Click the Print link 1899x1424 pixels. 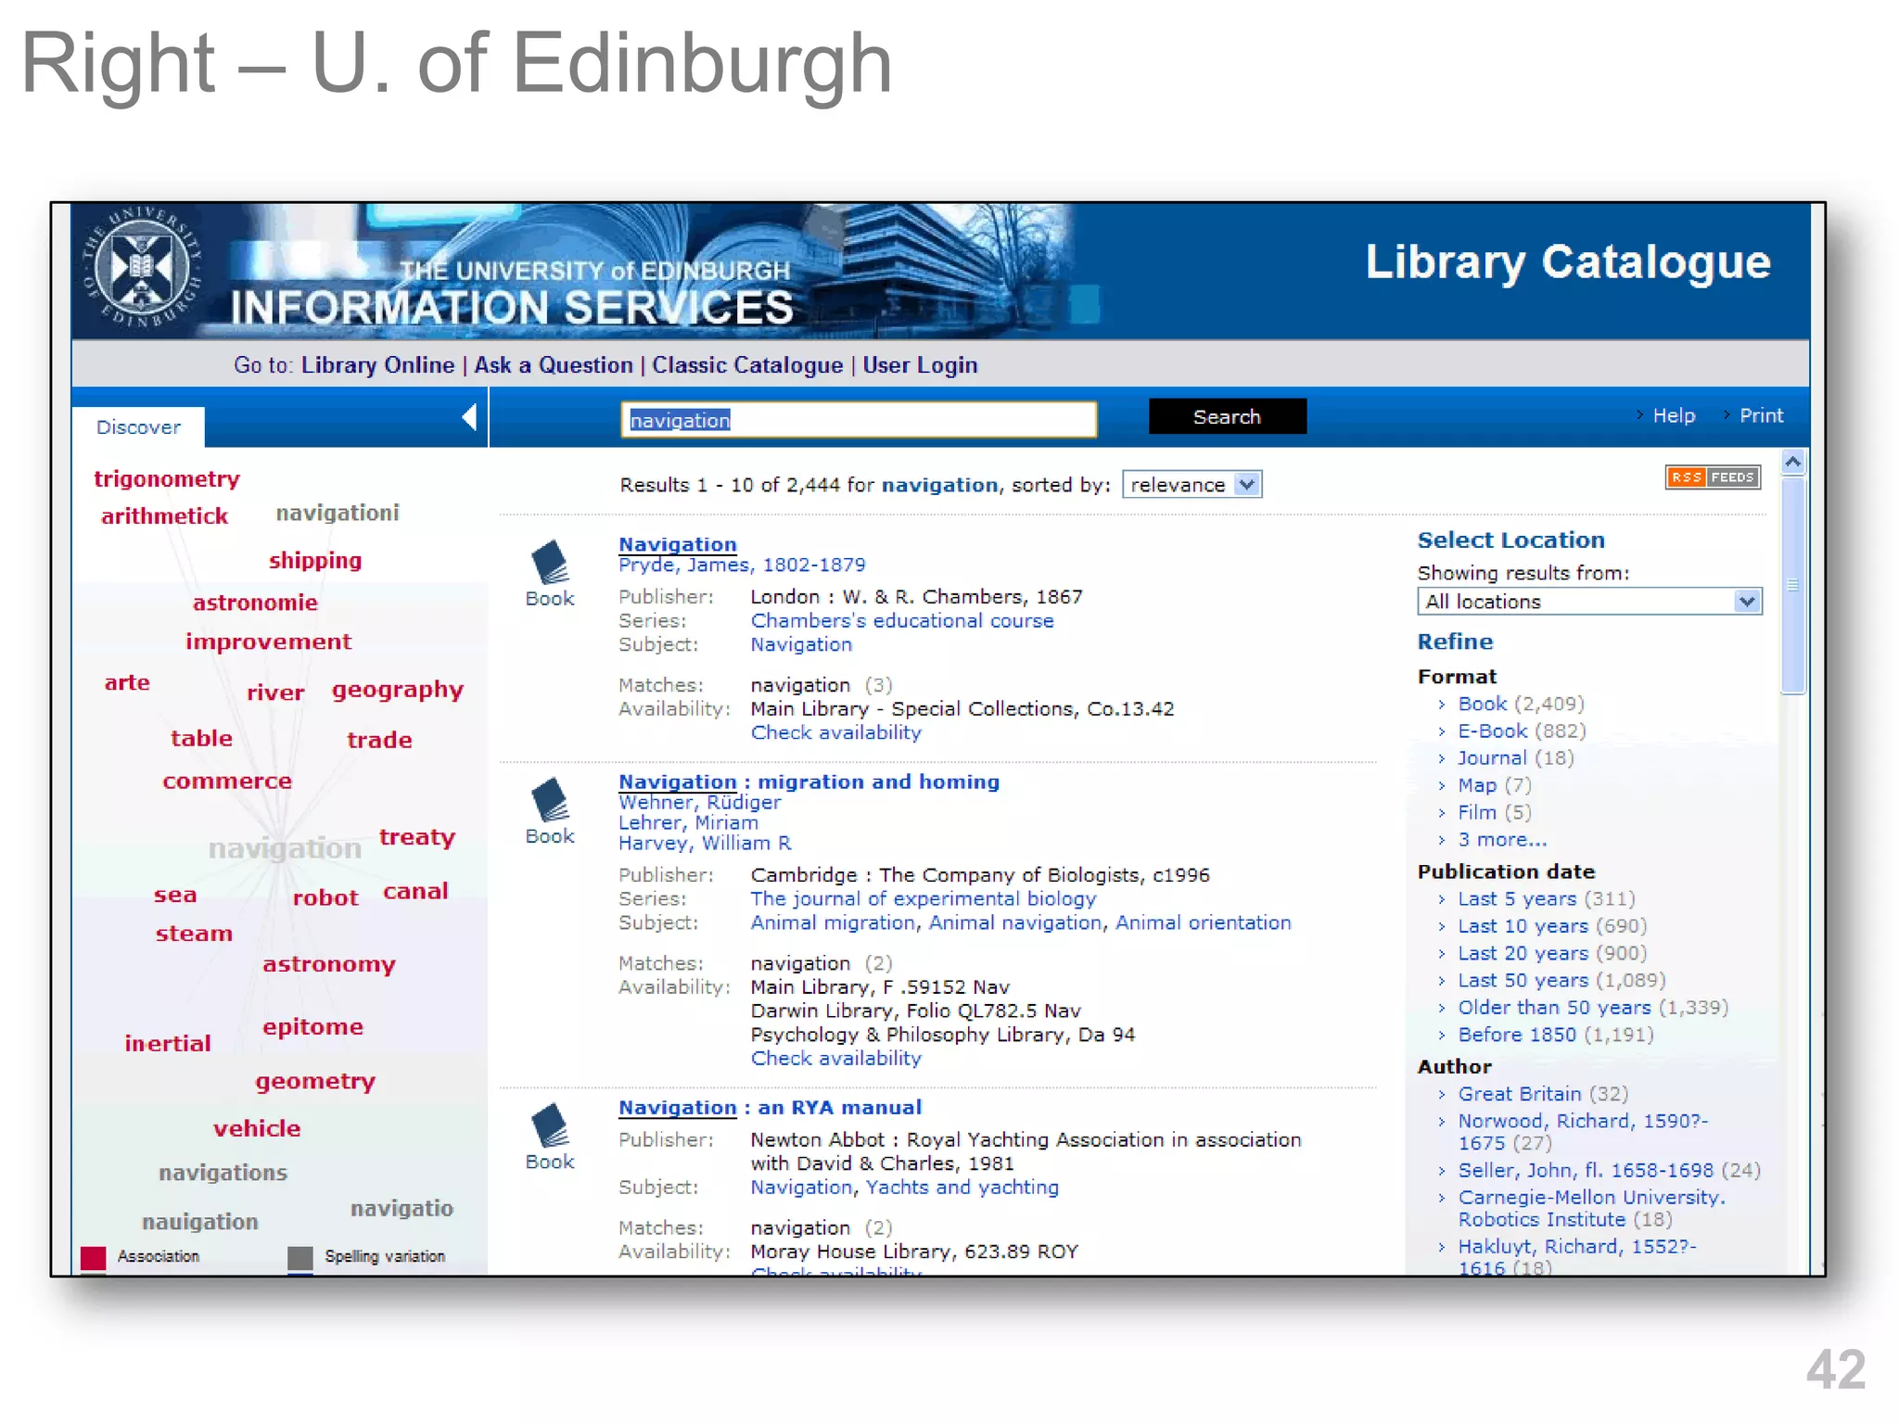click(1761, 415)
